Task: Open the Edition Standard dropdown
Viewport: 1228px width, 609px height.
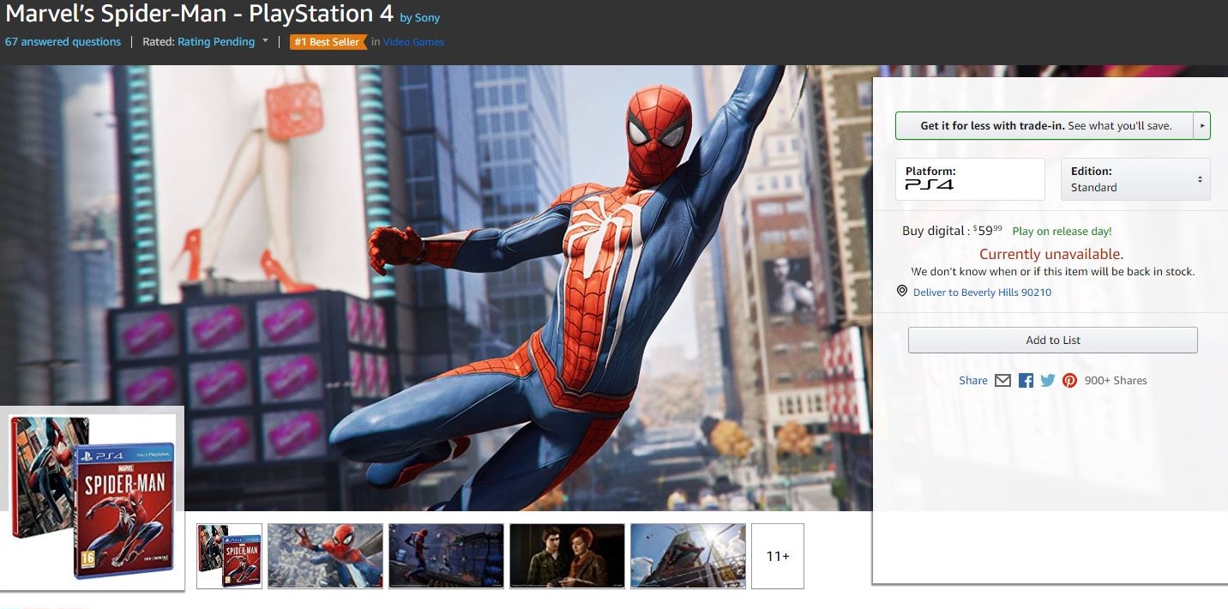Action: pyautogui.click(x=1135, y=179)
